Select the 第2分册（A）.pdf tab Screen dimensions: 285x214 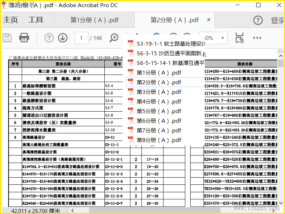[175, 20]
